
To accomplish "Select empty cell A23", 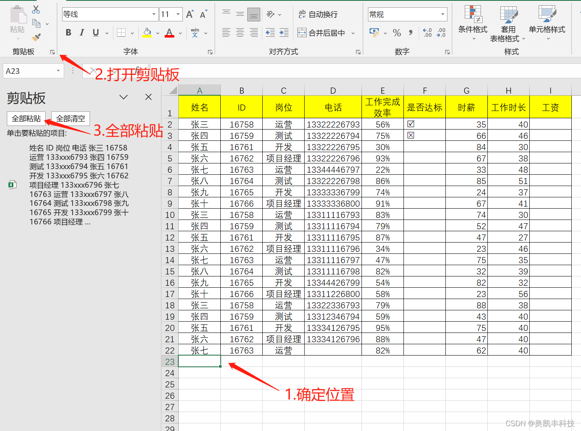I will [199, 361].
